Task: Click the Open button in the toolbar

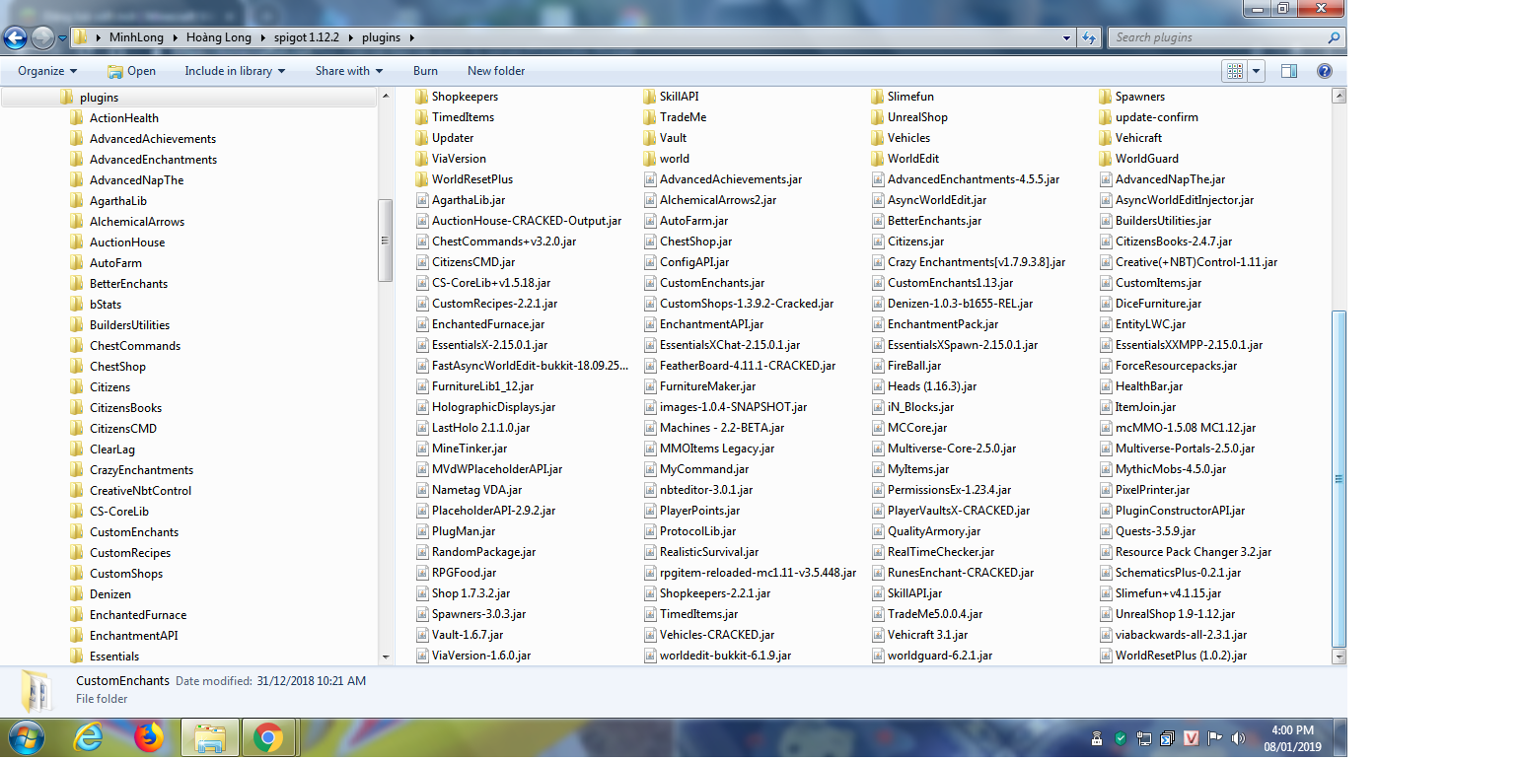Action: point(131,71)
